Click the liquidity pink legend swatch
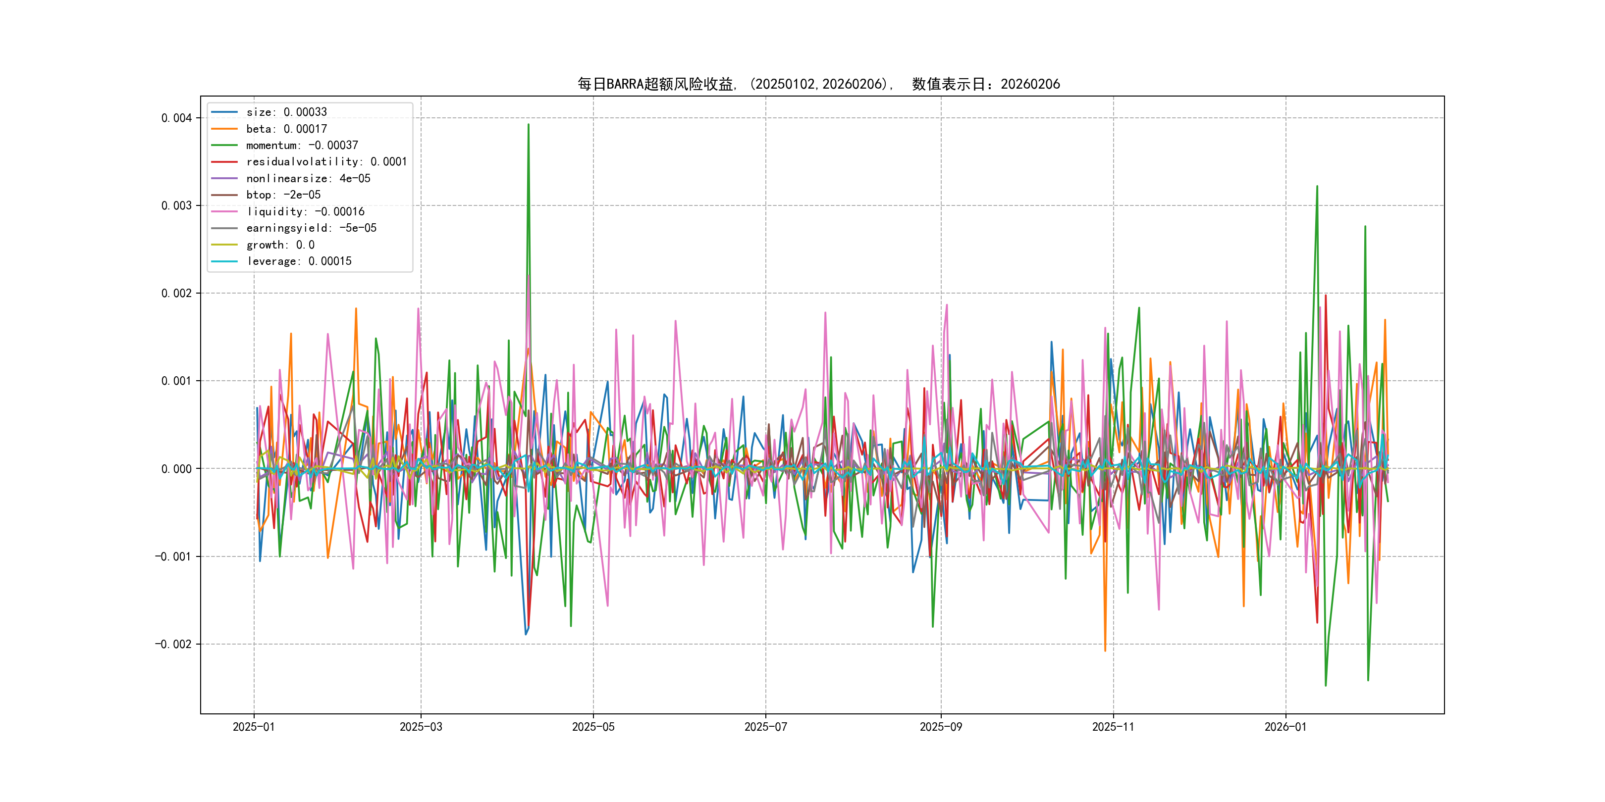 tap(224, 212)
